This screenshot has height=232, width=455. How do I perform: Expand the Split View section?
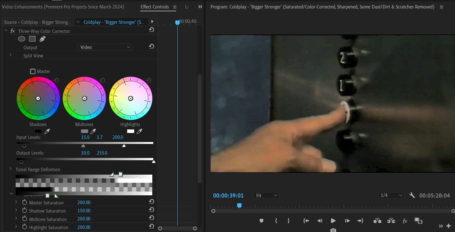(x=10, y=55)
